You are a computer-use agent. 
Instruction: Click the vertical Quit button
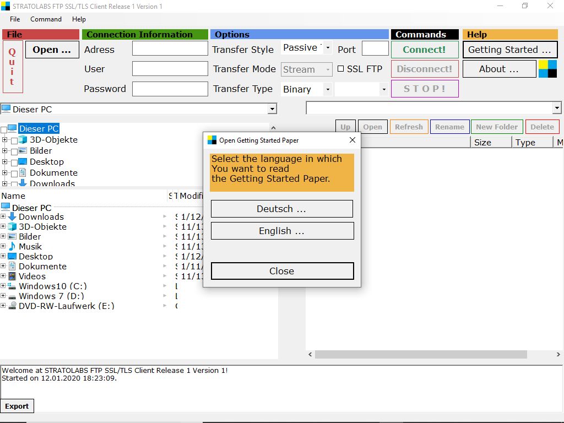click(13, 67)
